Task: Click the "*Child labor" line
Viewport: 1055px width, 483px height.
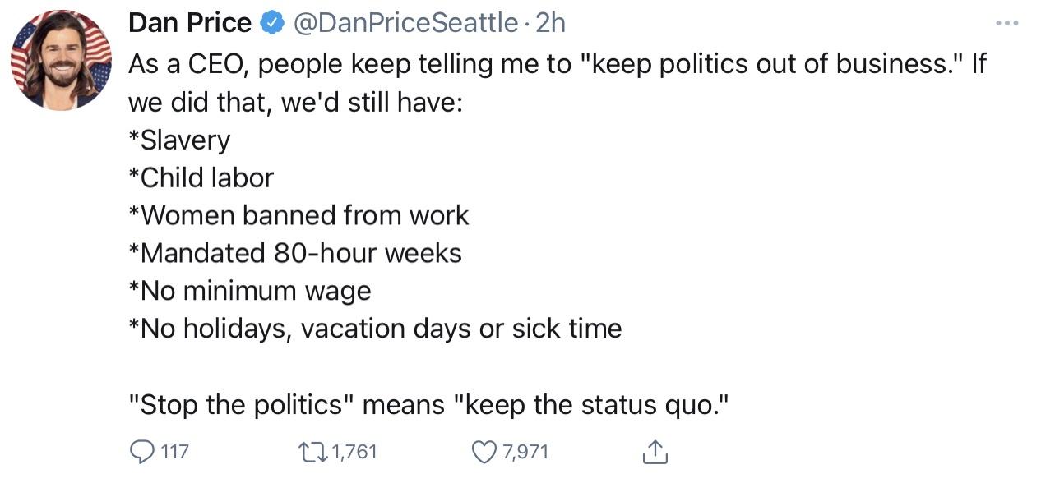Action: [201, 177]
